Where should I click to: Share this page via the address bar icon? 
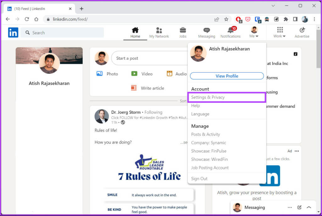[x=217, y=19]
